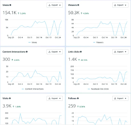Screen dimensions: 131x125
Task: Click the 4.5K% viewers increase indicator
Action: [x=85, y=14]
